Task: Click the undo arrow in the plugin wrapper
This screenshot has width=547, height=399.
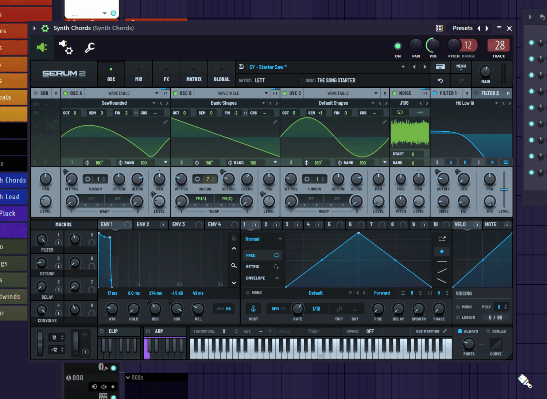Action: coord(440,80)
